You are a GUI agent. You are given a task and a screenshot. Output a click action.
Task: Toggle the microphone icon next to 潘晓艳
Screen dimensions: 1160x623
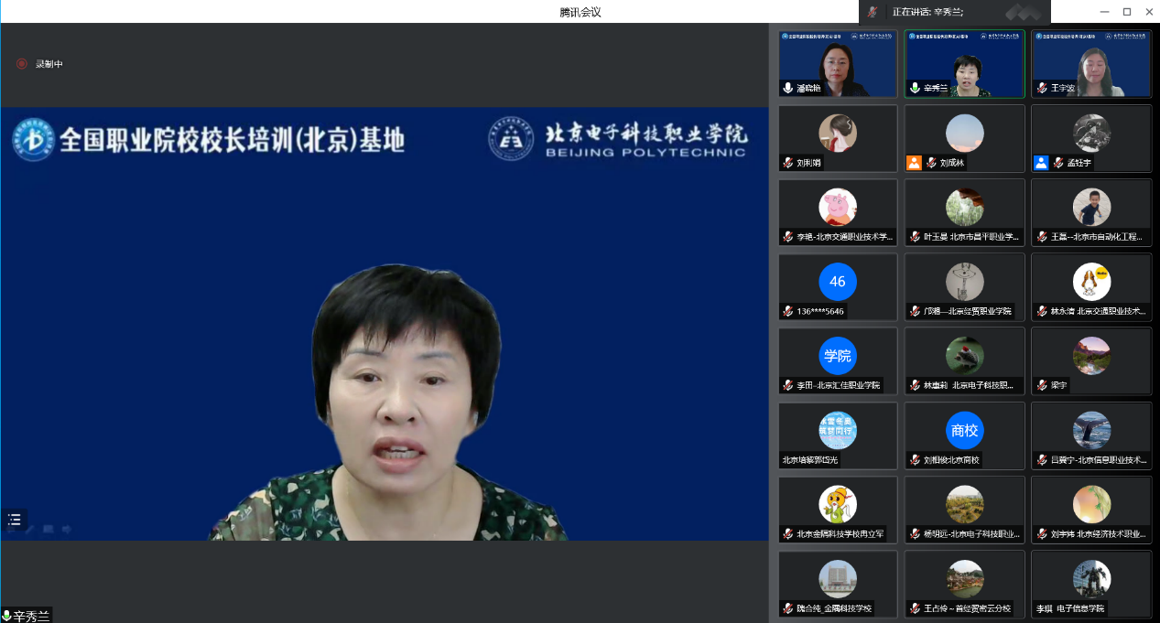tap(787, 89)
